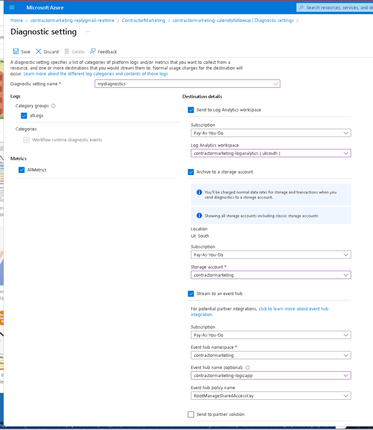Image resolution: width=373 pixels, height=430 pixels.
Task: Open Learn more about log categories link
Action: pos(95,74)
